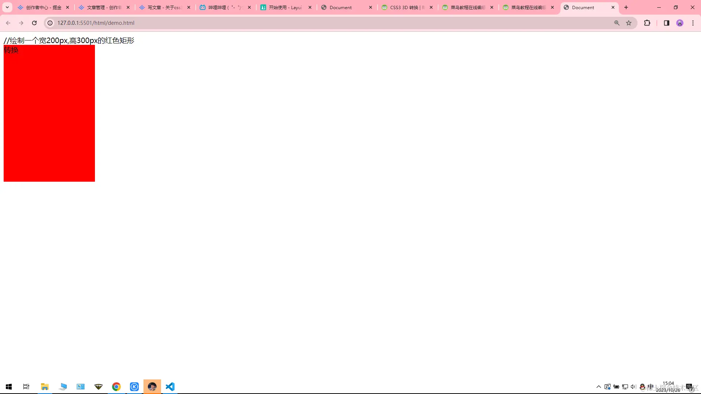This screenshot has height=394, width=701.
Task: Expand the tab search dropdown
Action: 7,7
